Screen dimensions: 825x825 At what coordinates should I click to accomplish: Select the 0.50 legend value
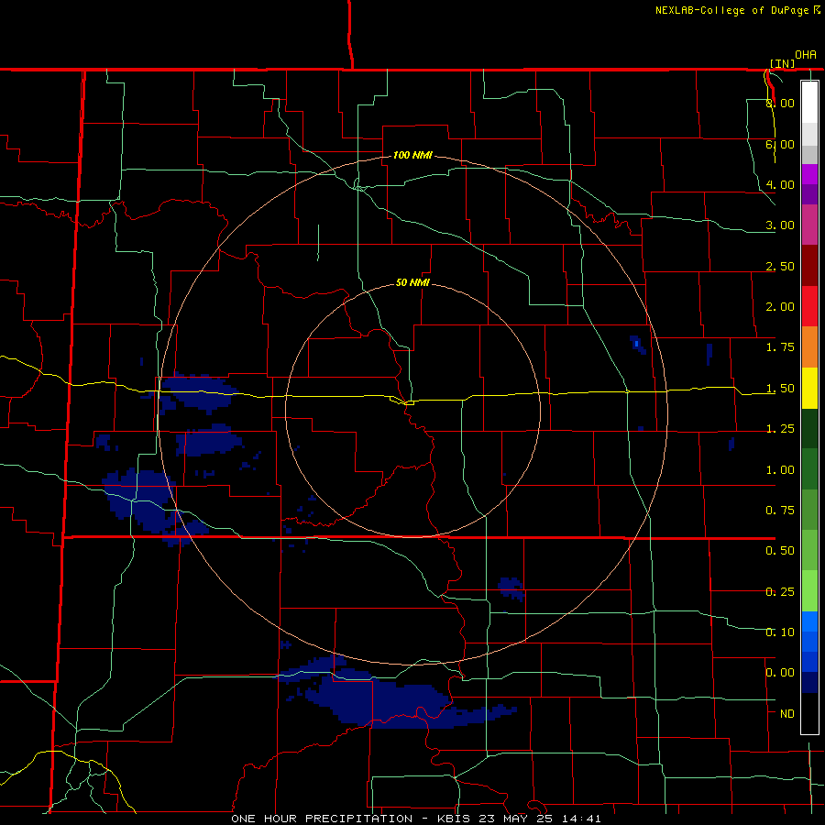point(780,551)
